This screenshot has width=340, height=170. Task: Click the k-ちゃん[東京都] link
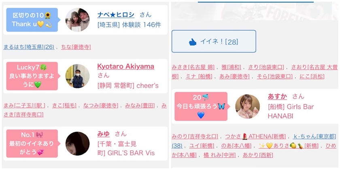[314, 137]
